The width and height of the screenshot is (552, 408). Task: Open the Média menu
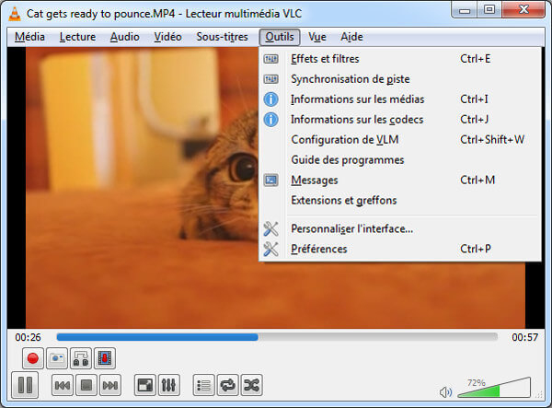29,37
